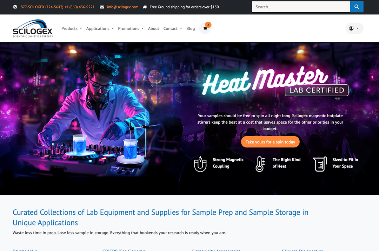This screenshot has height=251, width=379.
Task: Click the magnet Strong Magnetic Coupling icon
Action: click(200, 164)
